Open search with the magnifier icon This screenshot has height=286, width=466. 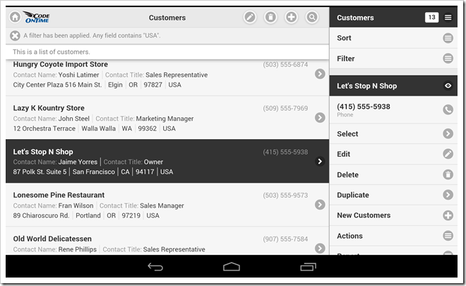tap(311, 18)
